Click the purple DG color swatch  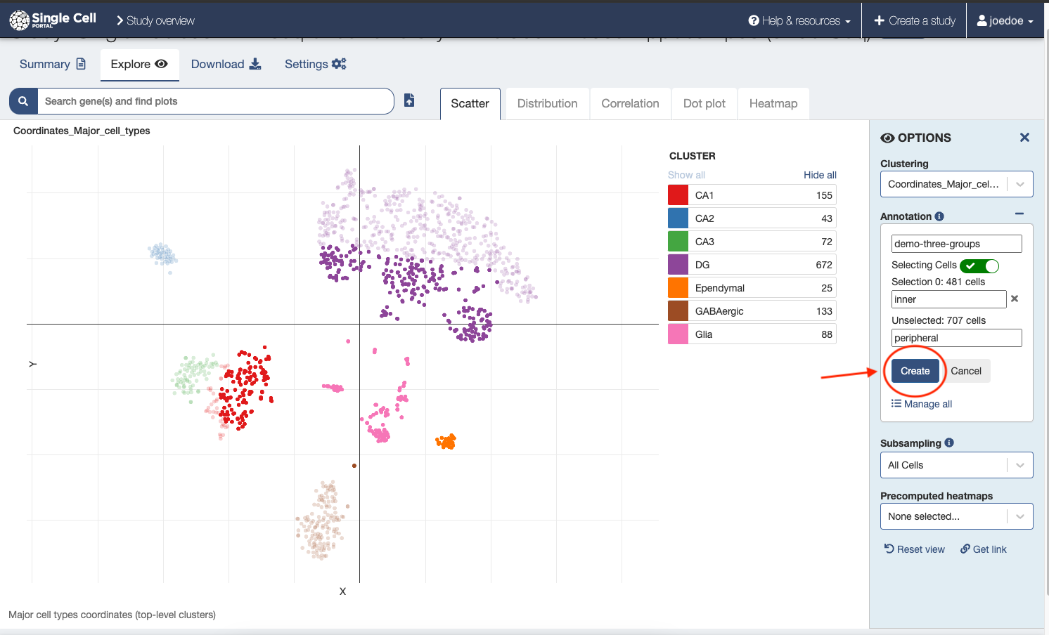[x=678, y=265]
